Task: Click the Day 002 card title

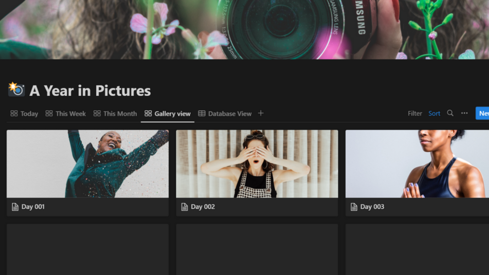Action: (203, 207)
